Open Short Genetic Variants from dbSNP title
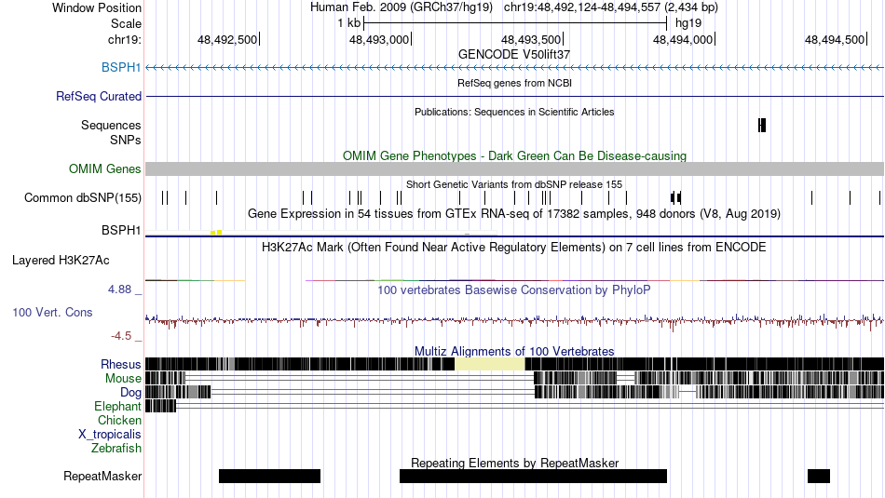 [x=514, y=184]
